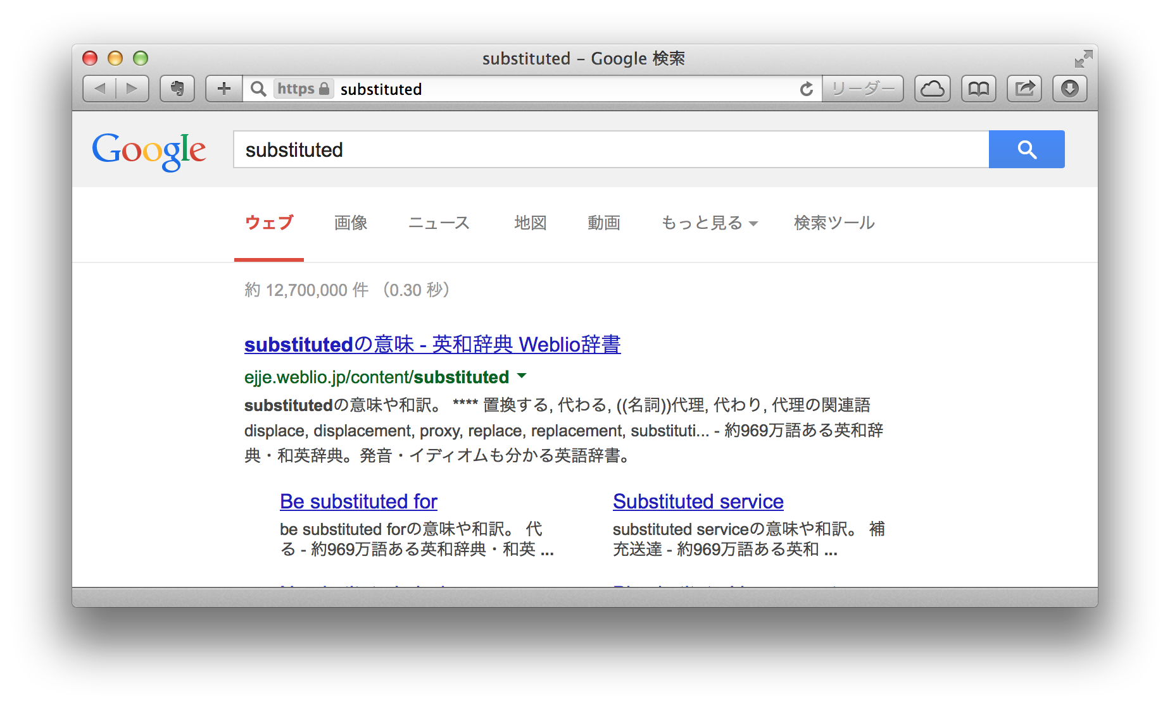Switch to the 画像 tab

[x=351, y=223]
